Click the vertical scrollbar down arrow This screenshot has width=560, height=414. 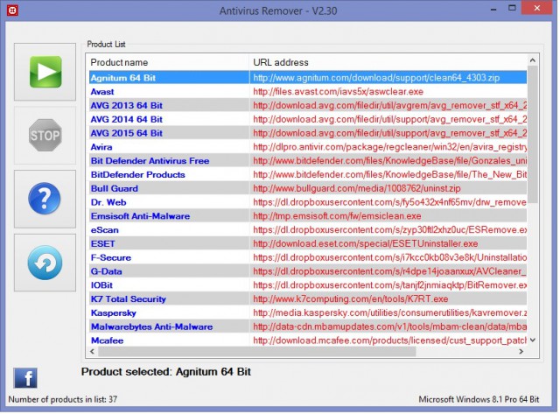pos(533,340)
